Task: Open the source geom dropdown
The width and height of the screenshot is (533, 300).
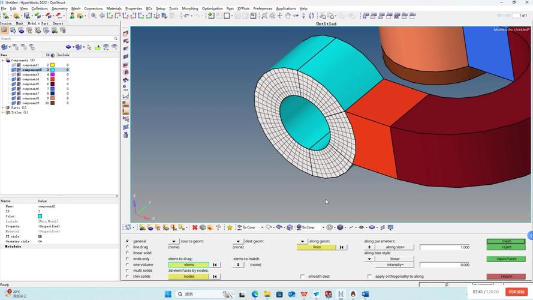Action: pyautogui.click(x=174, y=241)
